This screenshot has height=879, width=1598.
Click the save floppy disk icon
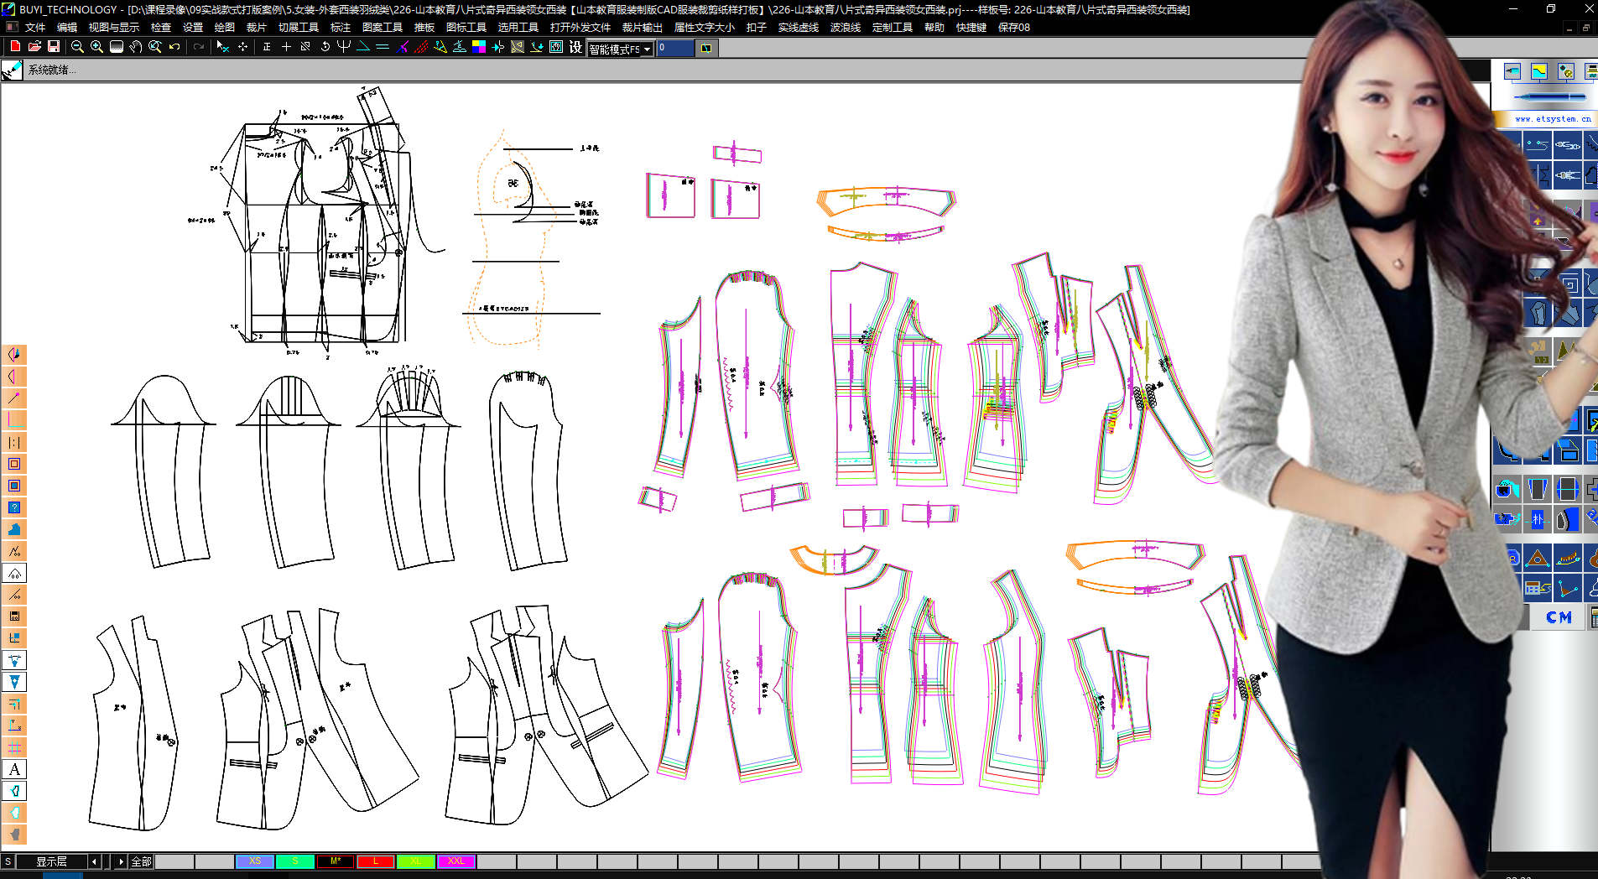54,47
